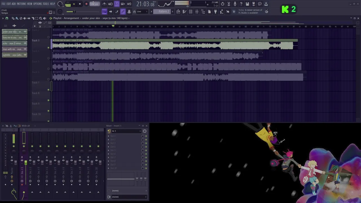
Task: Select 'sicko - seye' clip in picker
Action: point(14,43)
